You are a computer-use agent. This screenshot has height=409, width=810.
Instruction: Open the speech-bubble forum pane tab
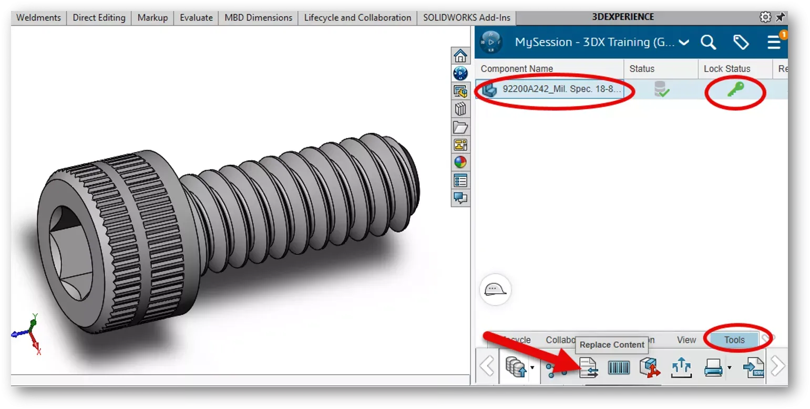click(460, 198)
